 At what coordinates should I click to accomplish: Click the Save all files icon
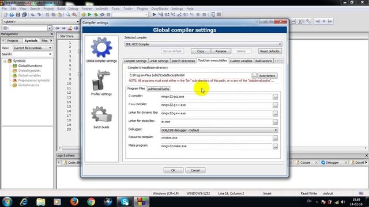click(24, 14)
